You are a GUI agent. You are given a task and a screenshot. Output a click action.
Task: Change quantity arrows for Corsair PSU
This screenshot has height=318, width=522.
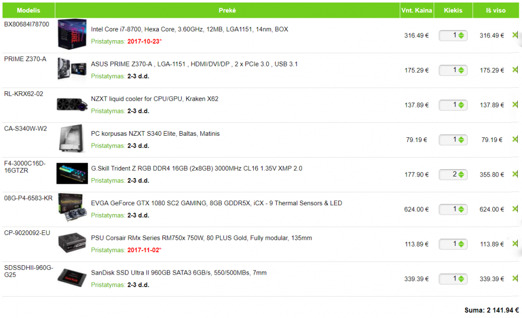point(461,244)
